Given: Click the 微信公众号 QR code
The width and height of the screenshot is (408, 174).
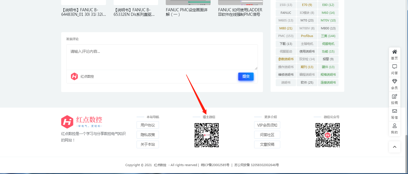Looking at the screenshot, I should (x=328, y=135).
